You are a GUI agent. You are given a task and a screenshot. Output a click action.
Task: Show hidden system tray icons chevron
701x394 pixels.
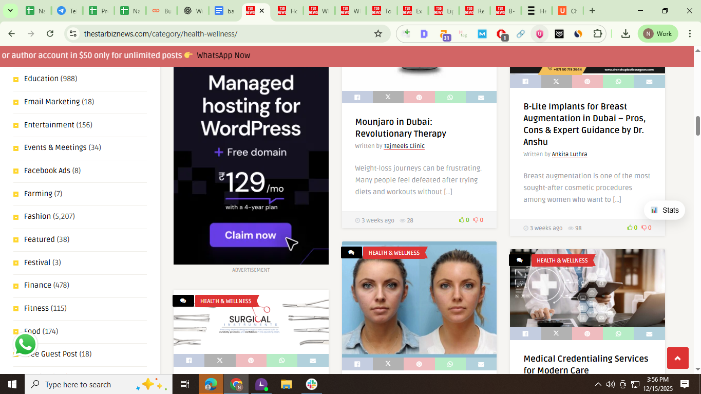point(598,384)
